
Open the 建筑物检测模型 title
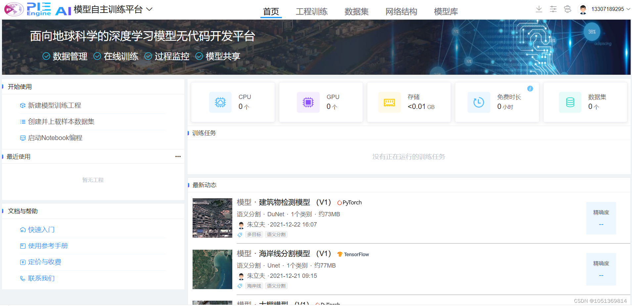point(285,202)
